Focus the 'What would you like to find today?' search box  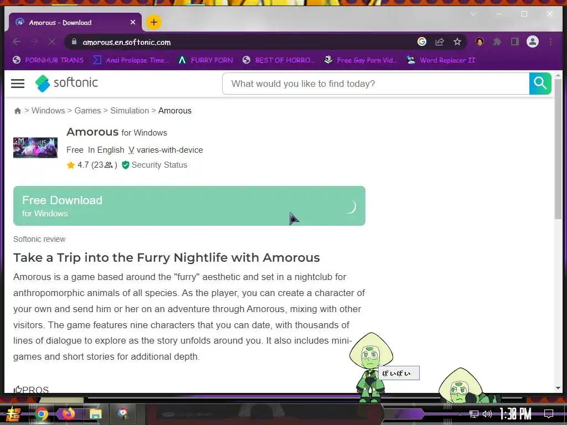click(376, 84)
